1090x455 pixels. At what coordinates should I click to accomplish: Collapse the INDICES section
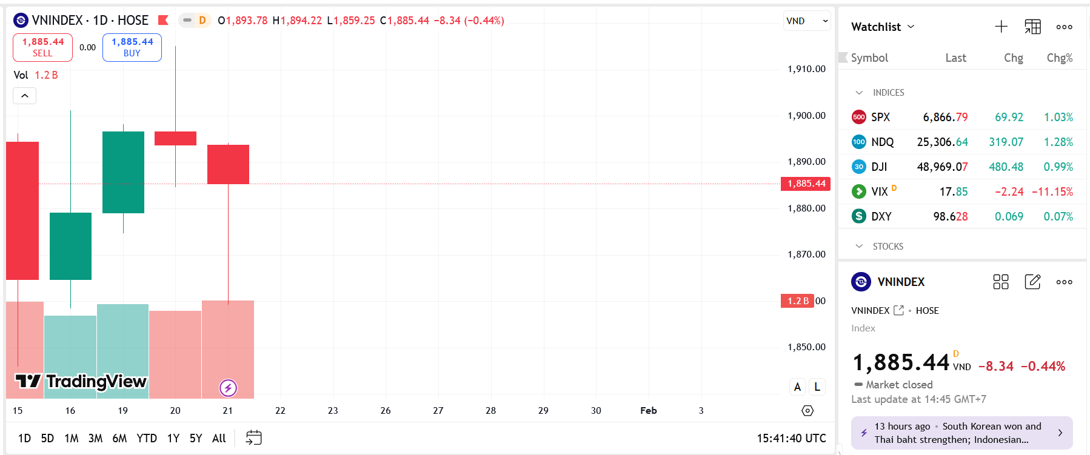click(x=858, y=92)
